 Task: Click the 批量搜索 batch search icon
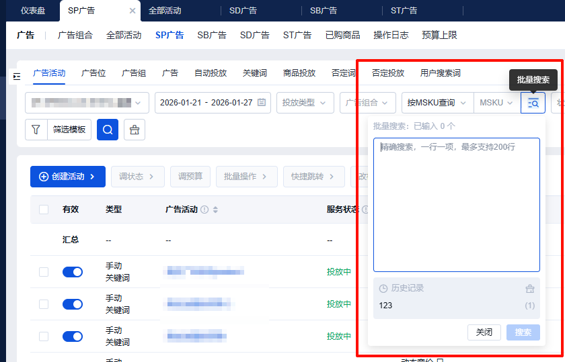point(533,103)
